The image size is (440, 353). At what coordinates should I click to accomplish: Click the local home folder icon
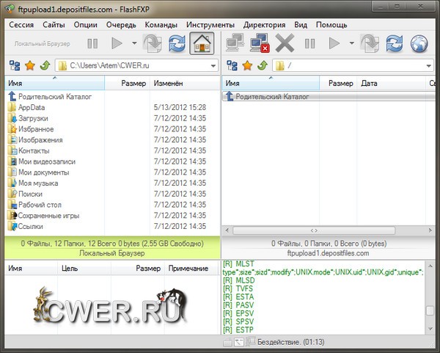coord(201,43)
